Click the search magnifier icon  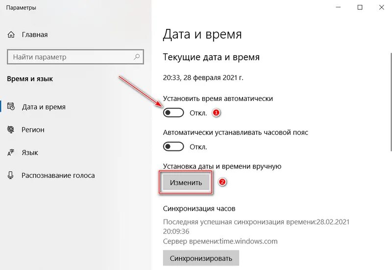click(x=137, y=57)
